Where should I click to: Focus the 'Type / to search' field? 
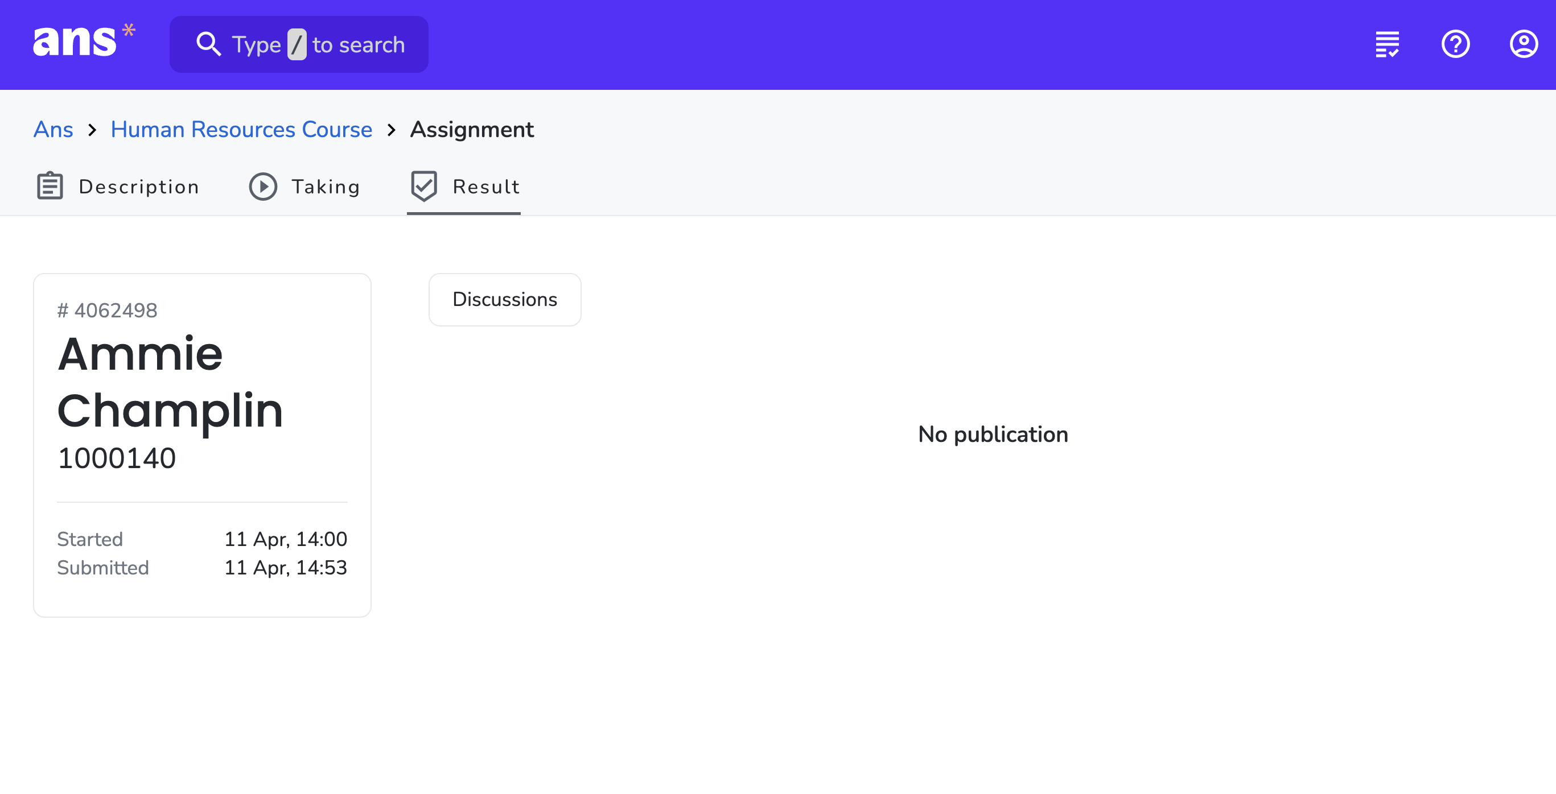click(299, 45)
